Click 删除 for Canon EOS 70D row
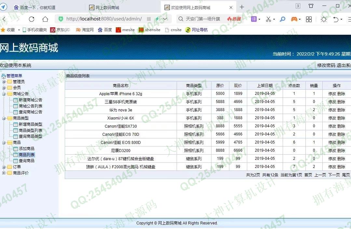 [x=341, y=134]
